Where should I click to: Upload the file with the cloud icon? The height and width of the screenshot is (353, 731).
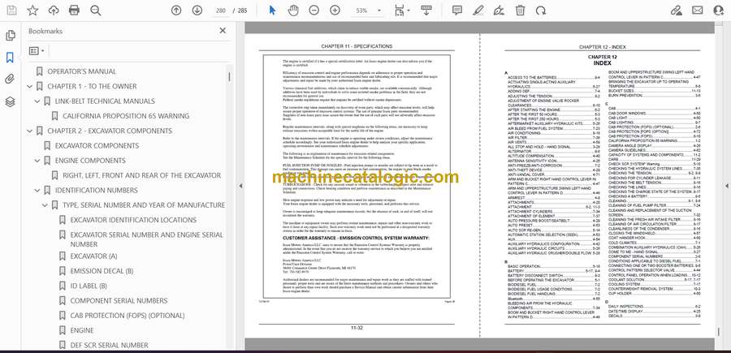pos(54,11)
